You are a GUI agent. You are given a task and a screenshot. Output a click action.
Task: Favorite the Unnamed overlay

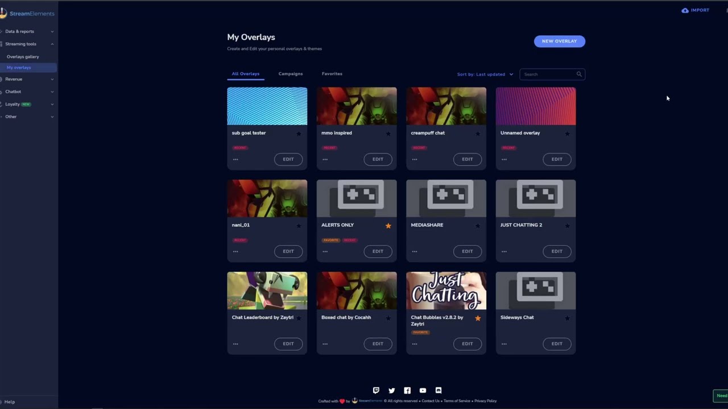[567, 133]
